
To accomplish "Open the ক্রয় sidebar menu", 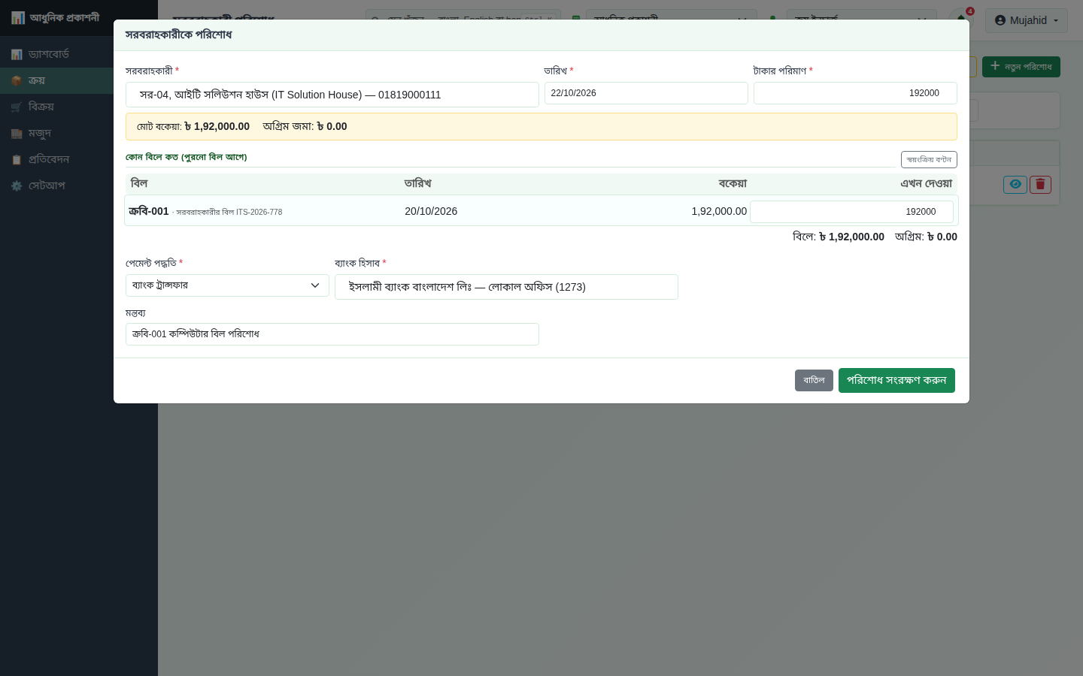I will (x=79, y=80).
